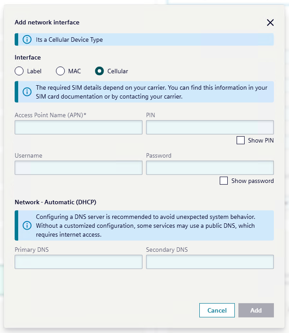
Task: Select the Cellular radio button
Action: [99, 71]
